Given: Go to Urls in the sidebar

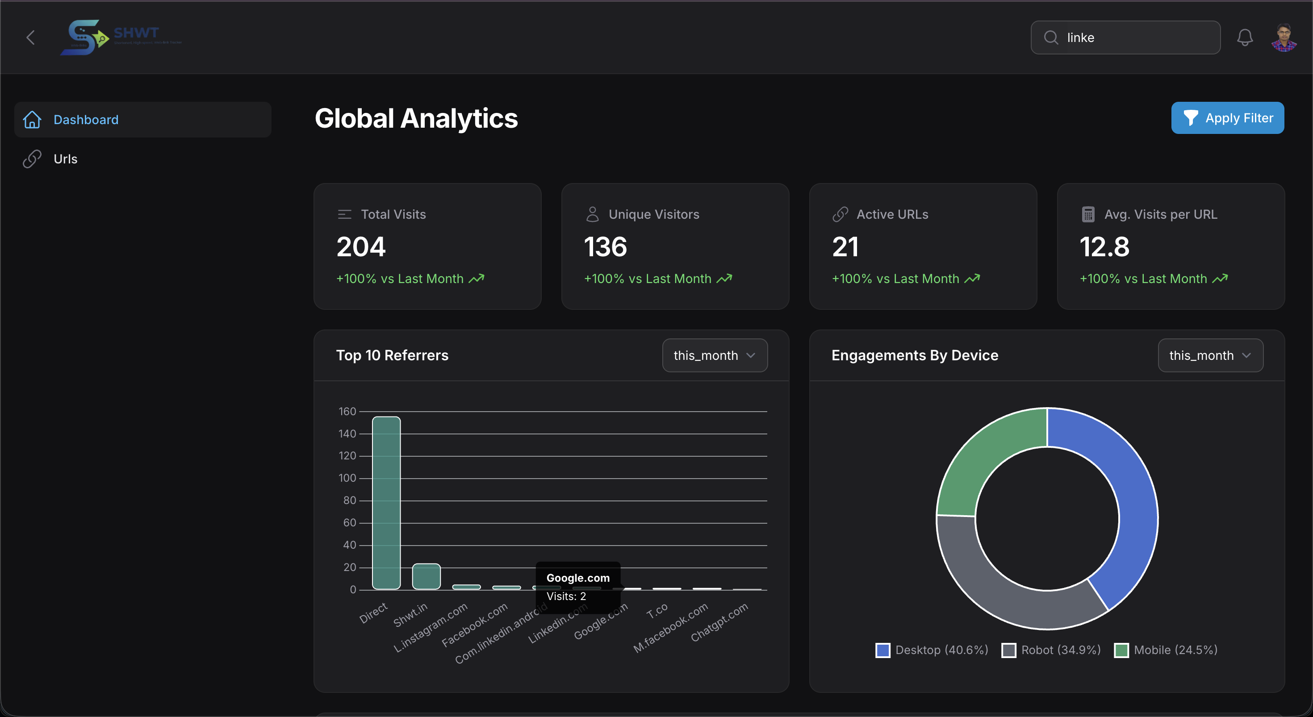Looking at the screenshot, I should pyautogui.click(x=65, y=159).
